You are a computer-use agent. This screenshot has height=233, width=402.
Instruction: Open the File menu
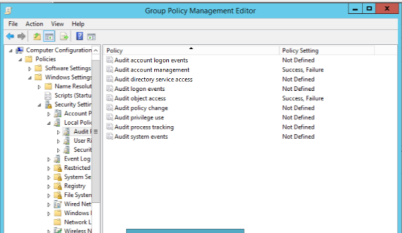tap(13, 24)
